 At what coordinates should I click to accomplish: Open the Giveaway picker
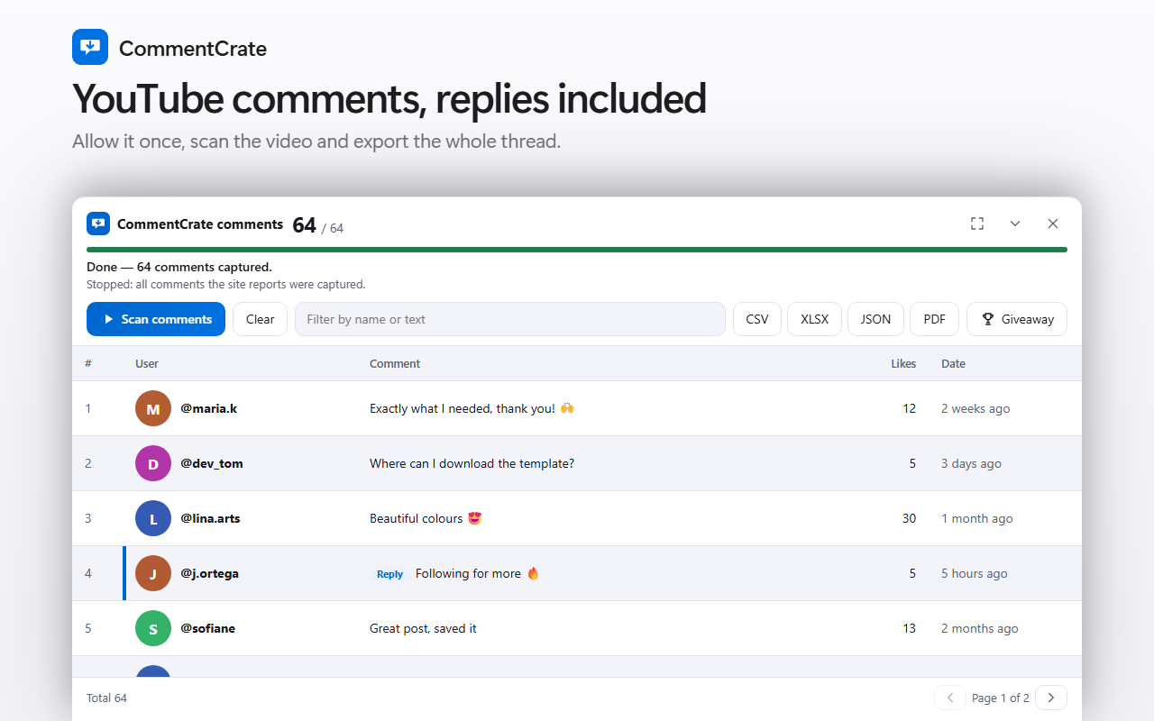[1017, 319]
